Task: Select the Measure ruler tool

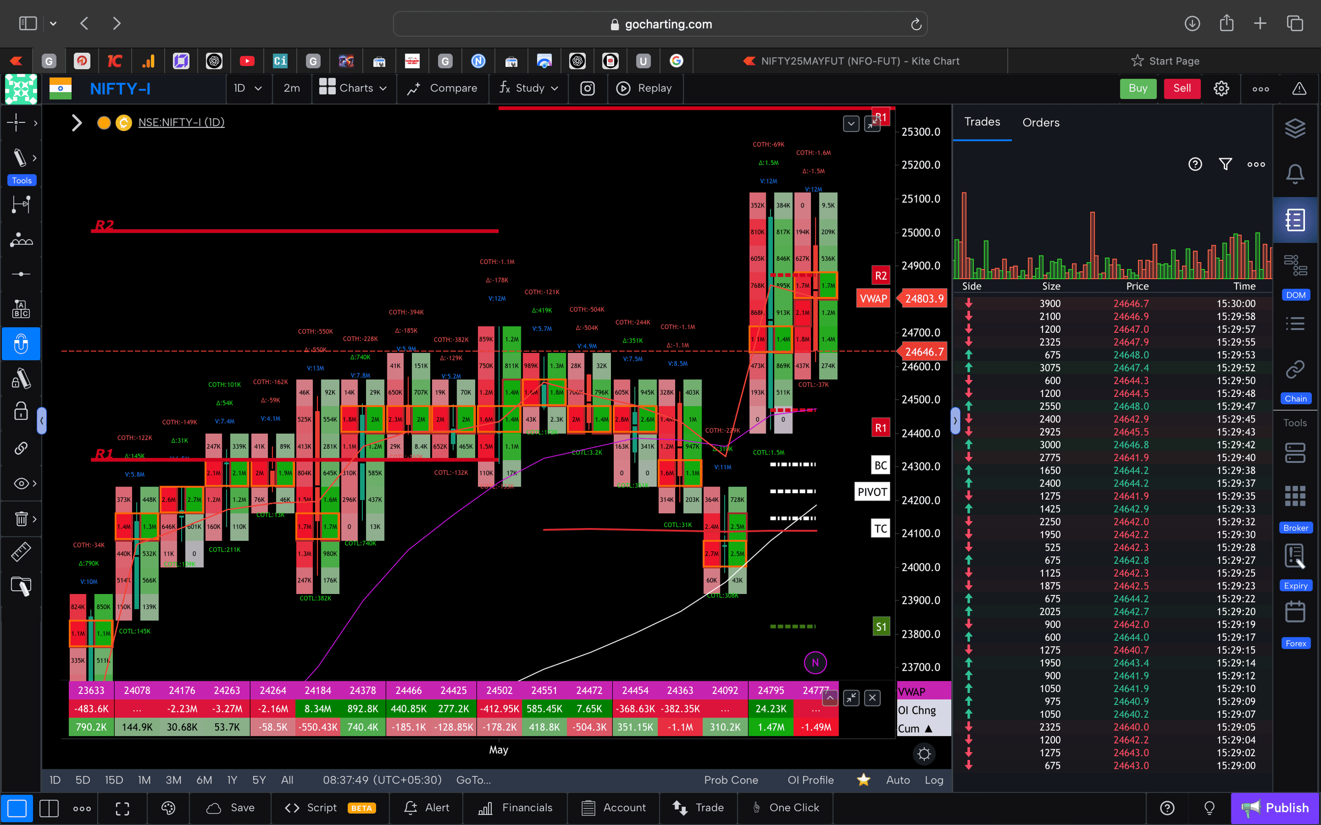Action: 21,552
